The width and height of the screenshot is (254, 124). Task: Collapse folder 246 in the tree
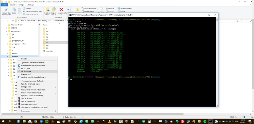[8, 76]
